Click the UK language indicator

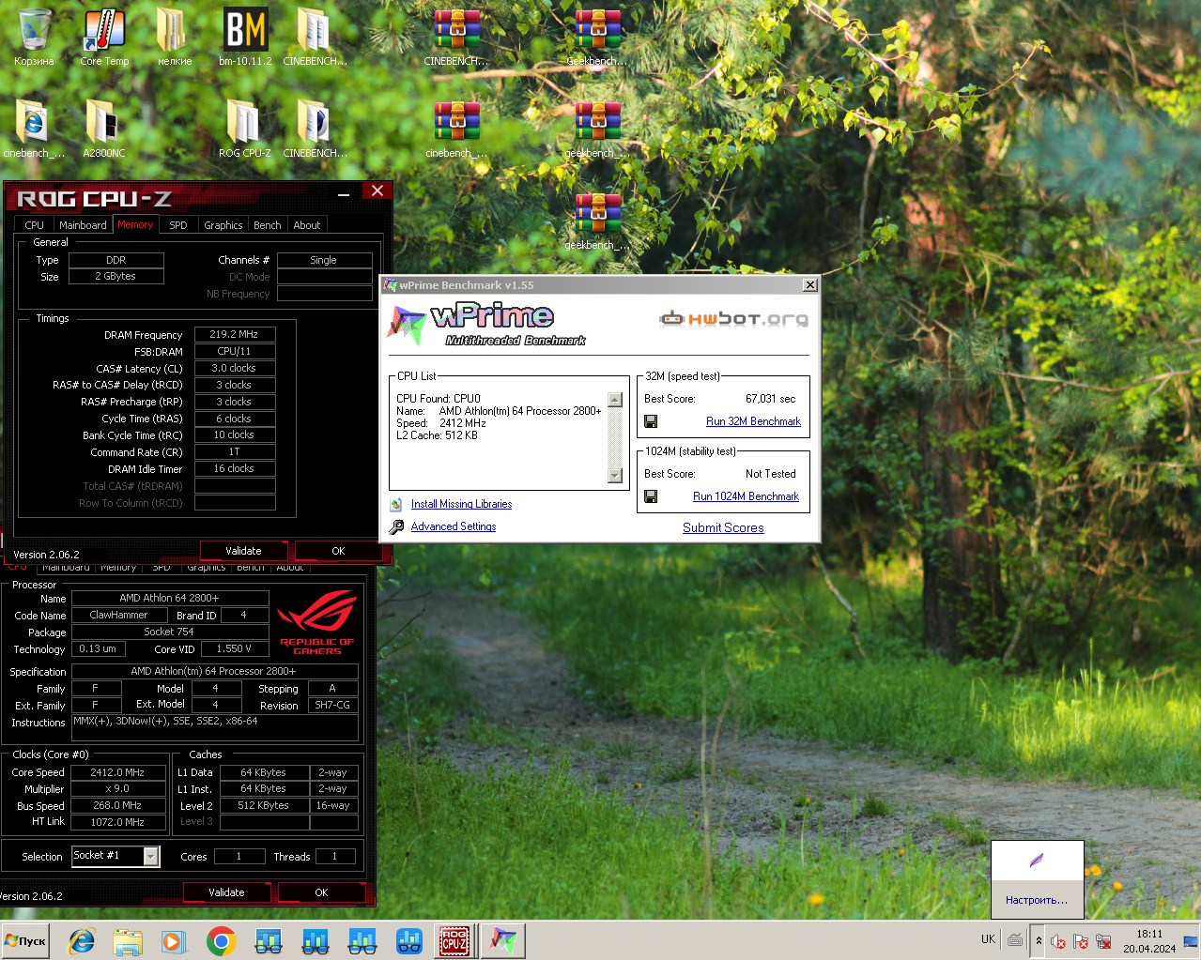pos(988,939)
